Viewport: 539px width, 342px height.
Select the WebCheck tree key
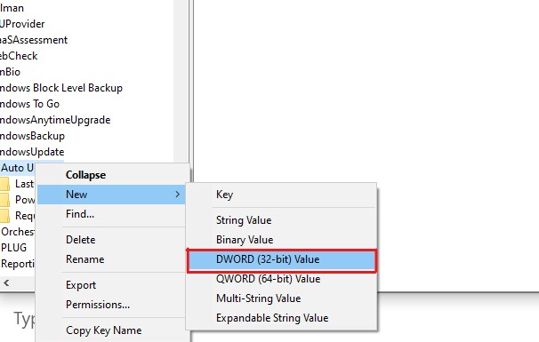tap(19, 56)
